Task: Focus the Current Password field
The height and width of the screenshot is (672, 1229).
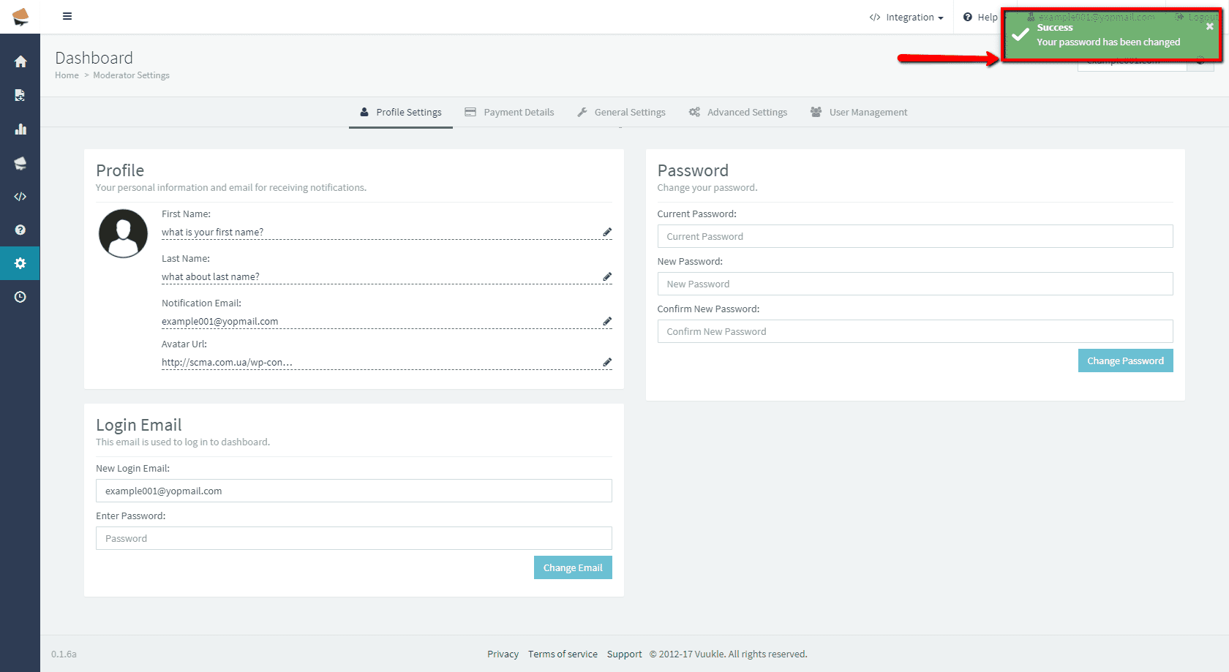Action: [914, 237]
